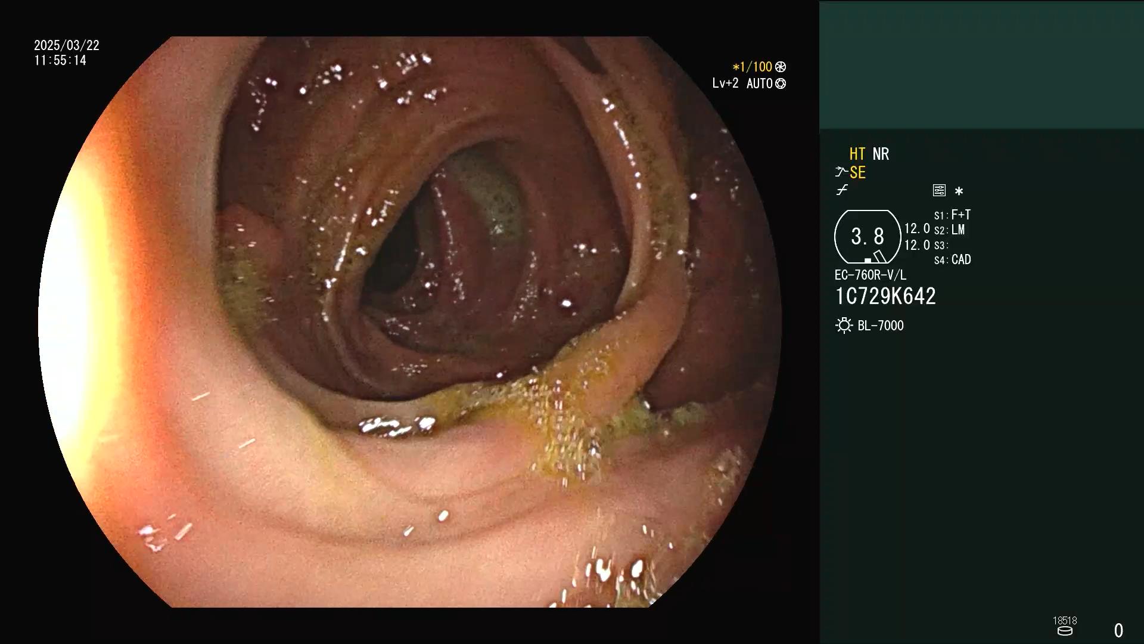1144x644 pixels.
Task: Click the 3.8 channel diameter value
Action: 868,237
